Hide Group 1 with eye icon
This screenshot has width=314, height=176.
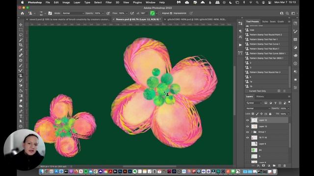click(x=247, y=132)
